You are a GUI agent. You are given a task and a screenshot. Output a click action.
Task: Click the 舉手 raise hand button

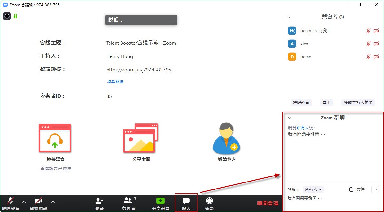tap(327, 103)
